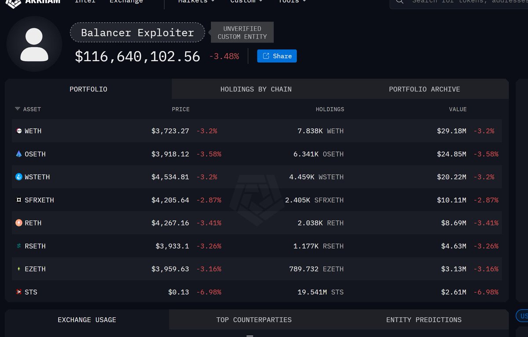The width and height of the screenshot is (528, 337).
Task: Click the RETH token icon
Action: [x=19, y=223]
